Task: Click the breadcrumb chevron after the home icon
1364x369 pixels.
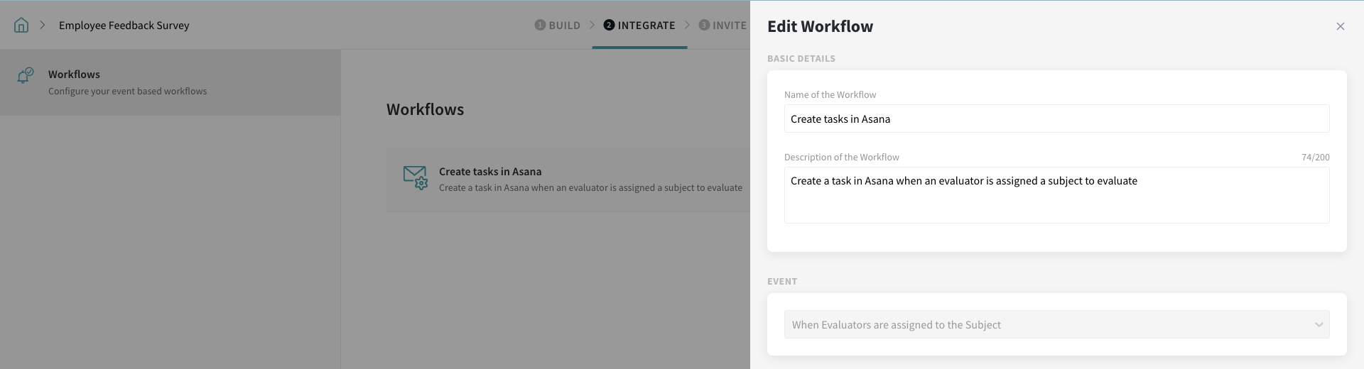Action: (x=43, y=26)
